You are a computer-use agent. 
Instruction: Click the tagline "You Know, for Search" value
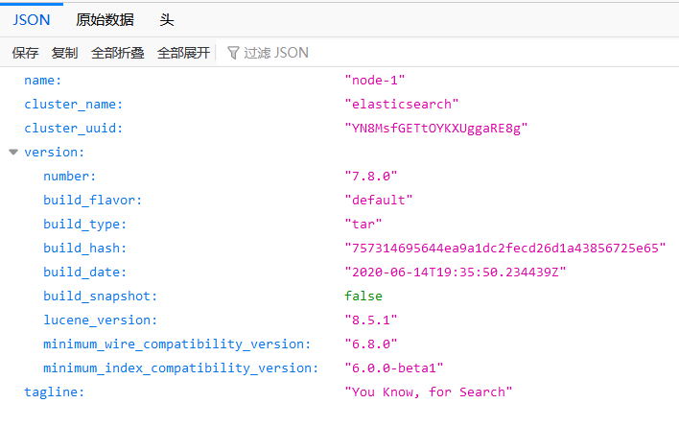[x=429, y=391]
